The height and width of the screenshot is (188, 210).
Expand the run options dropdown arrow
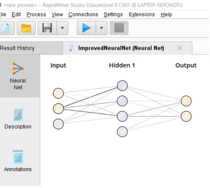pos(102,28)
